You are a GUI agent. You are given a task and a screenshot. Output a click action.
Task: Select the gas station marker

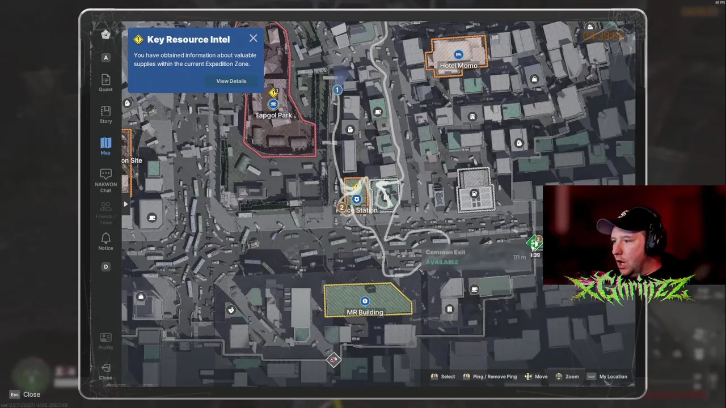click(474, 194)
